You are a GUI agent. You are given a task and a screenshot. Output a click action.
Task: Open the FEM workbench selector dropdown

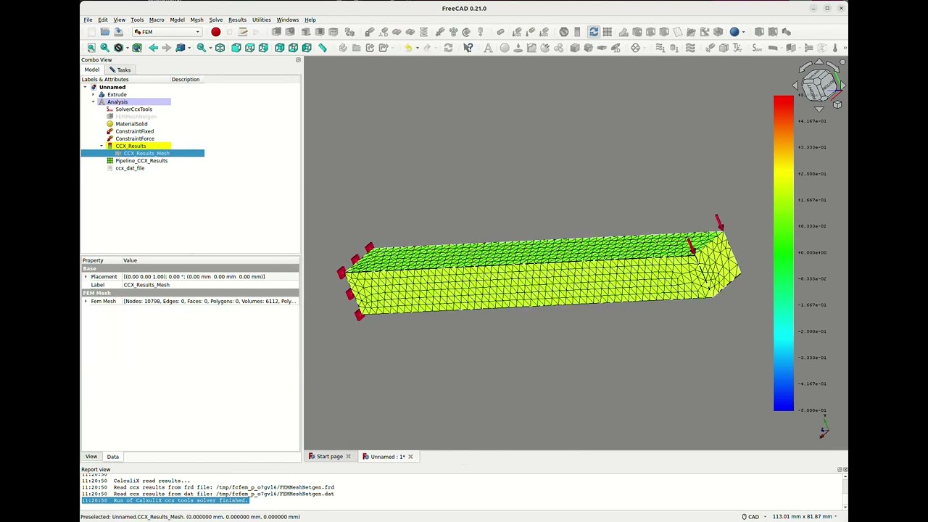pos(167,32)
